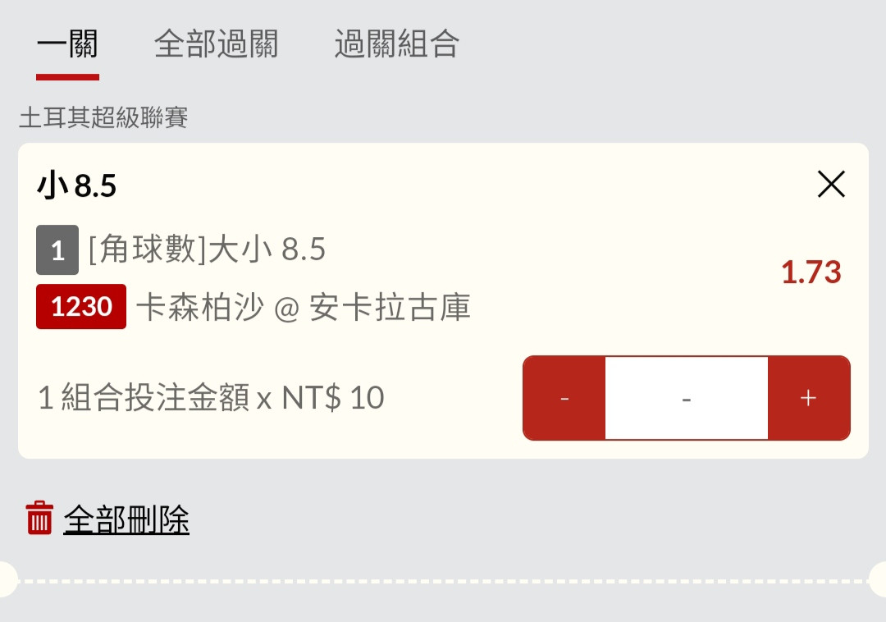Remove the 小 8.5 bet with X icon
Viewport: 886px width, 622px height.
coord(831,184)
